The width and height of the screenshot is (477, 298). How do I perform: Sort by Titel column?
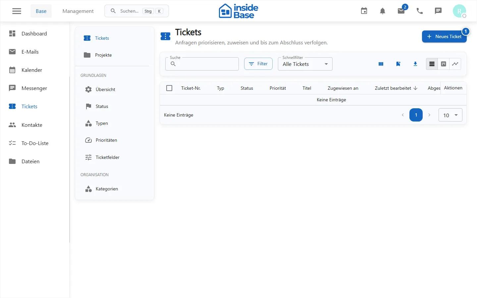point(307,88)
